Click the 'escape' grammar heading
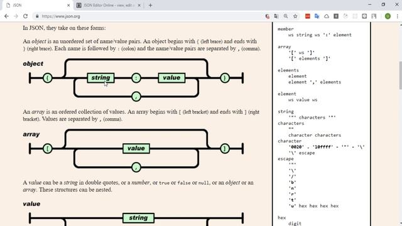This screenshot has width=402, height=226. point(286,159)
